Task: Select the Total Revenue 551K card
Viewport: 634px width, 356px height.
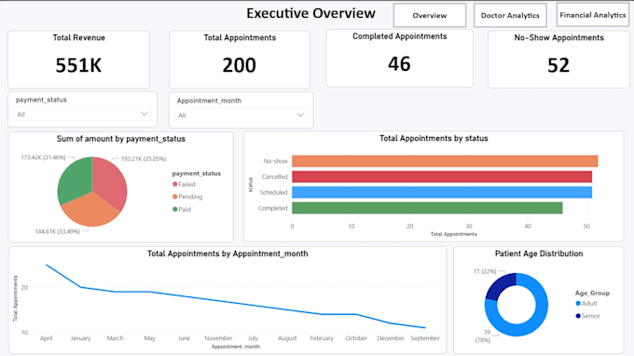Action: point(79,60)
